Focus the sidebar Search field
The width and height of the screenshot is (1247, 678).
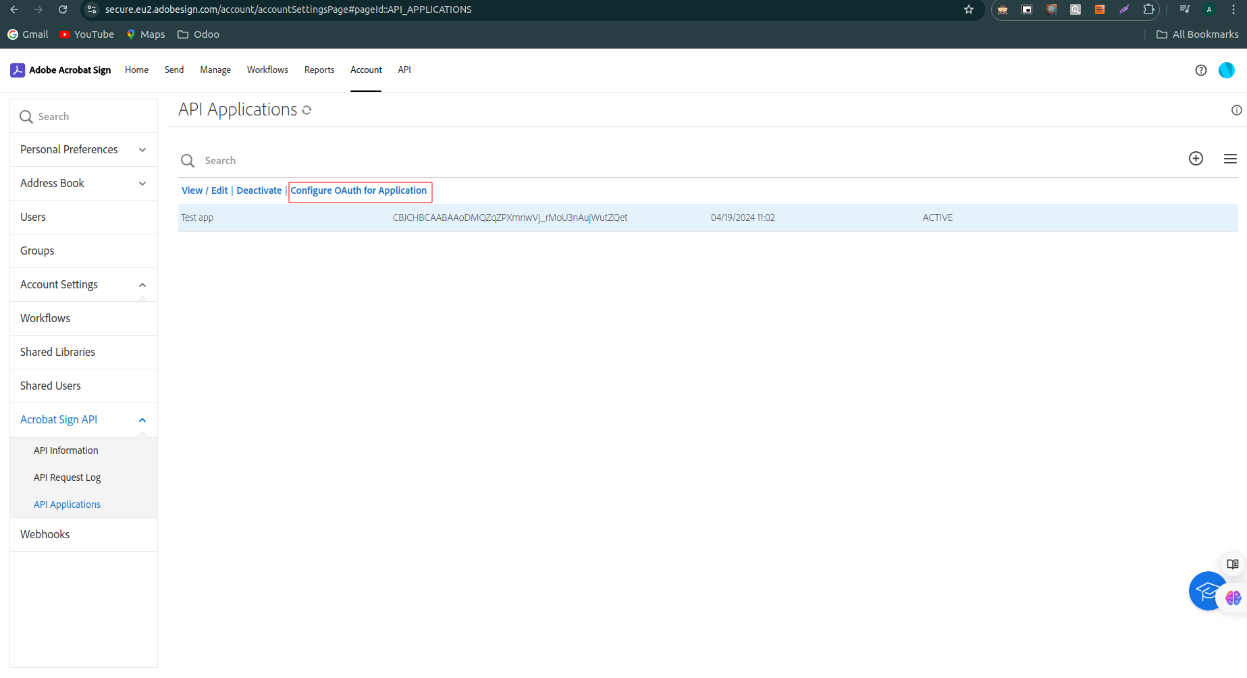click(84, 117)
